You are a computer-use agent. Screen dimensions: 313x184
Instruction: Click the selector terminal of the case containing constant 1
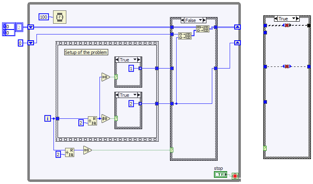click(116, 77)
